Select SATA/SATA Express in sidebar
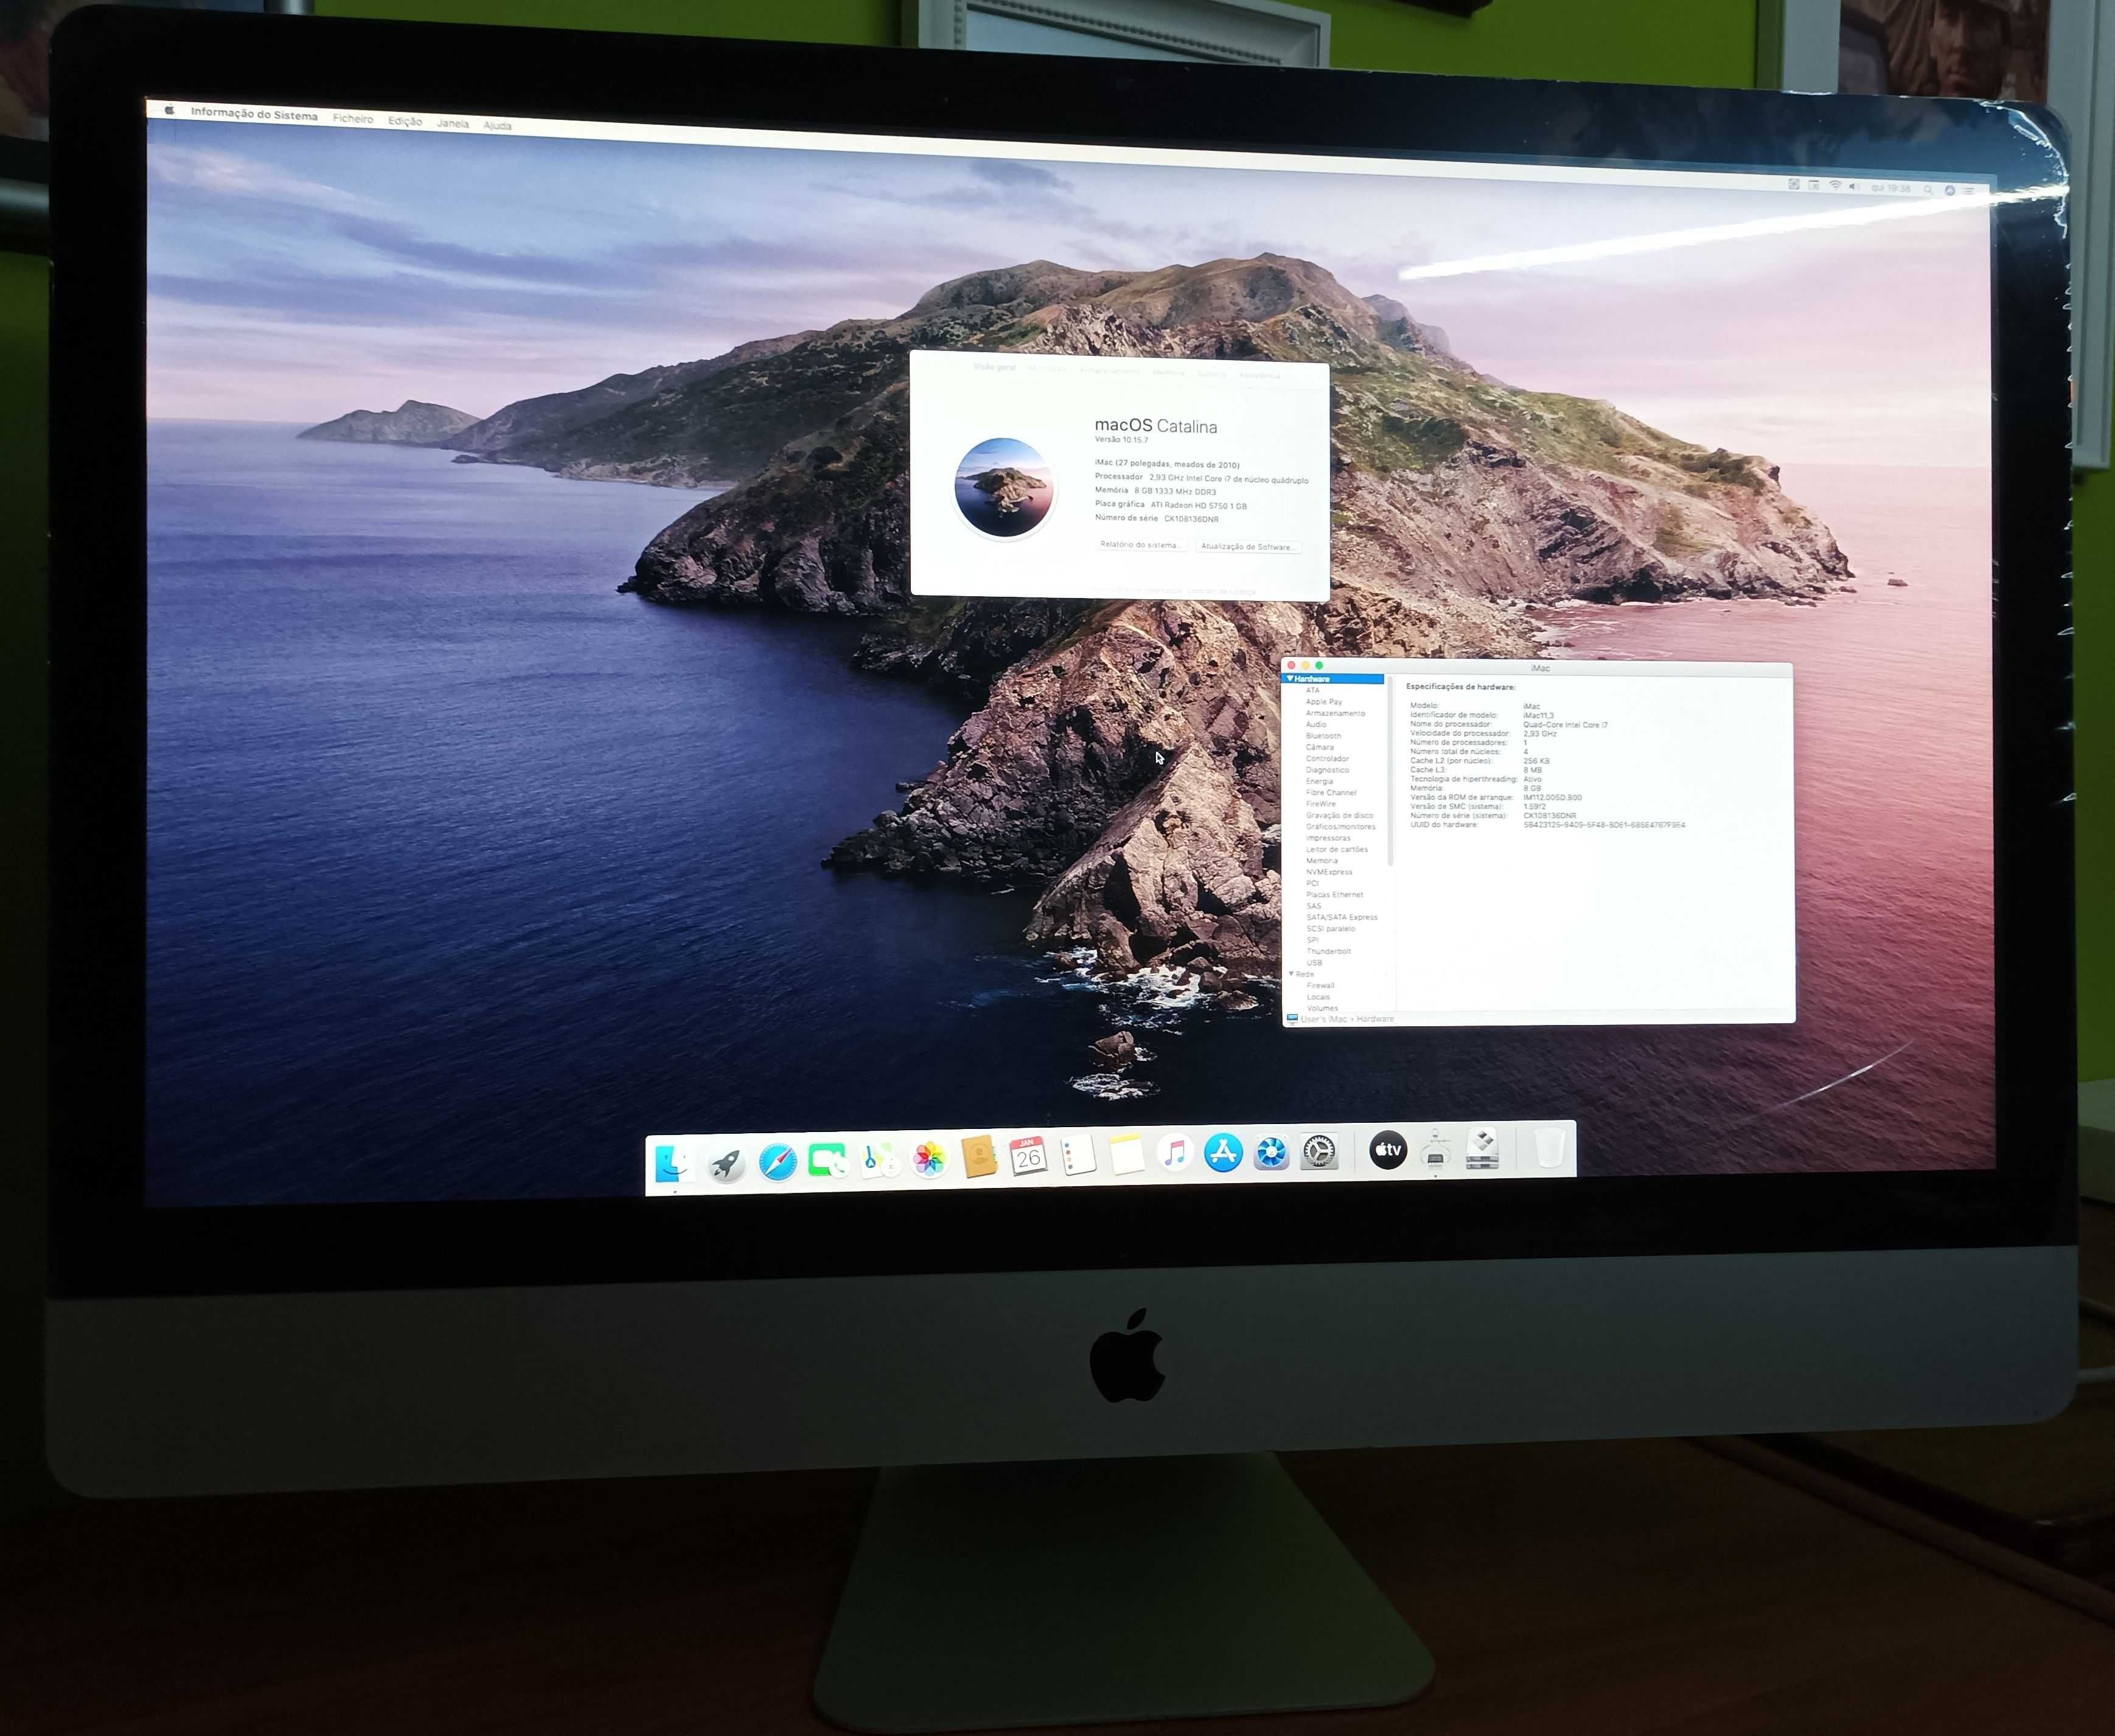 pyautogui.click(x=1342, y=917)
